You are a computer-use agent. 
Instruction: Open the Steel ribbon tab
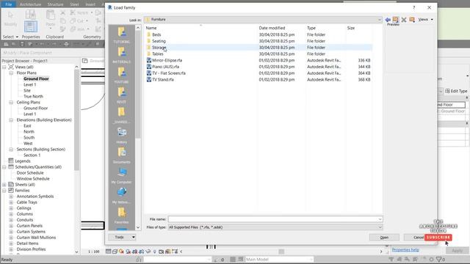tap(75, 4)
